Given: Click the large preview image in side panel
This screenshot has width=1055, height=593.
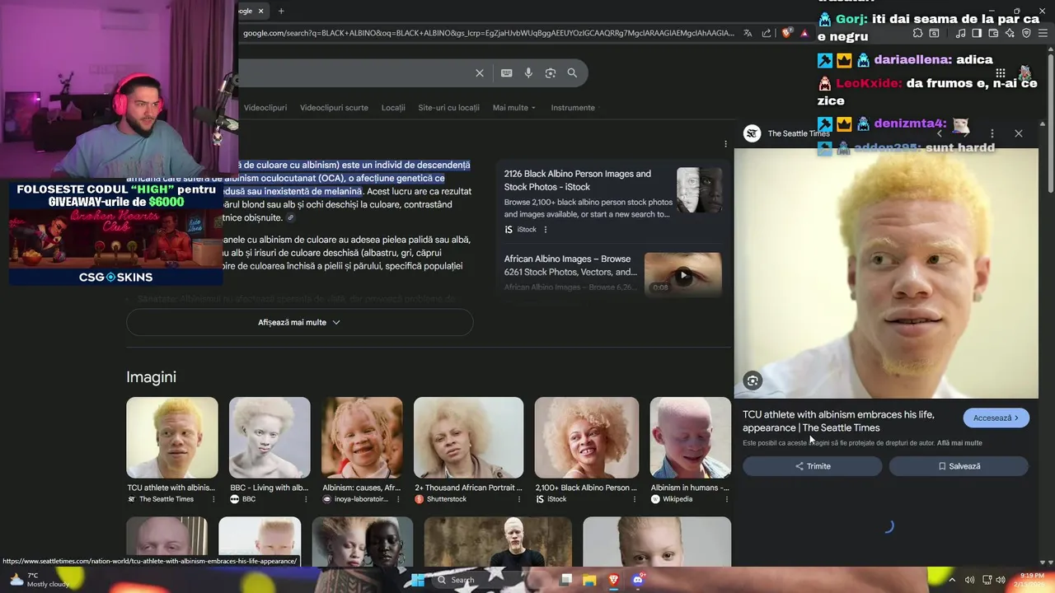Looking at the screenshot, I should pos(886,273).
